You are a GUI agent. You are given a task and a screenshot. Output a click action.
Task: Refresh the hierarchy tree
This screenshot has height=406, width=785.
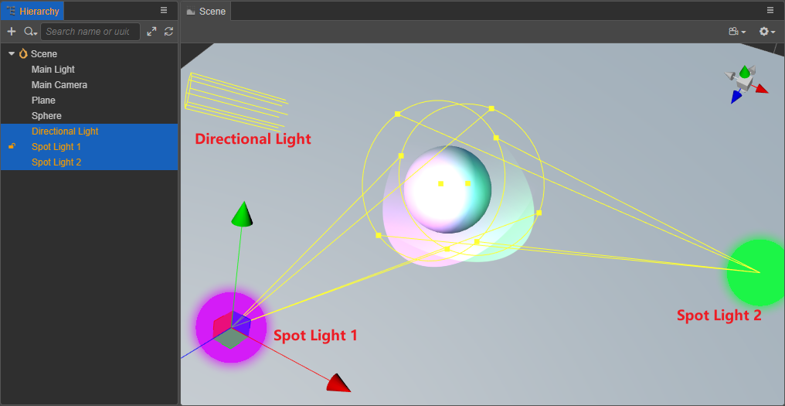click(168, 32)
